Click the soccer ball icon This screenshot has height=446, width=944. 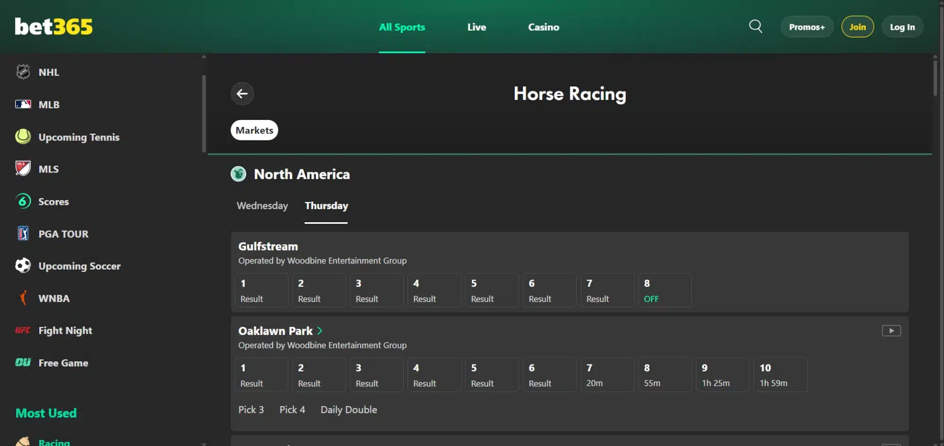point(23,266)
